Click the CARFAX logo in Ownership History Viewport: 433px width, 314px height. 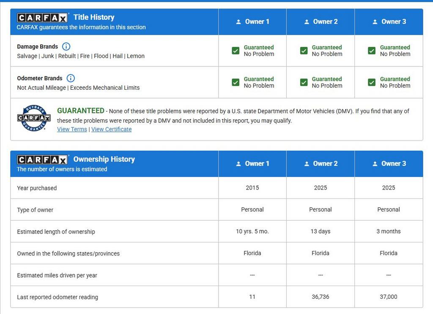(x=42, y=160)
